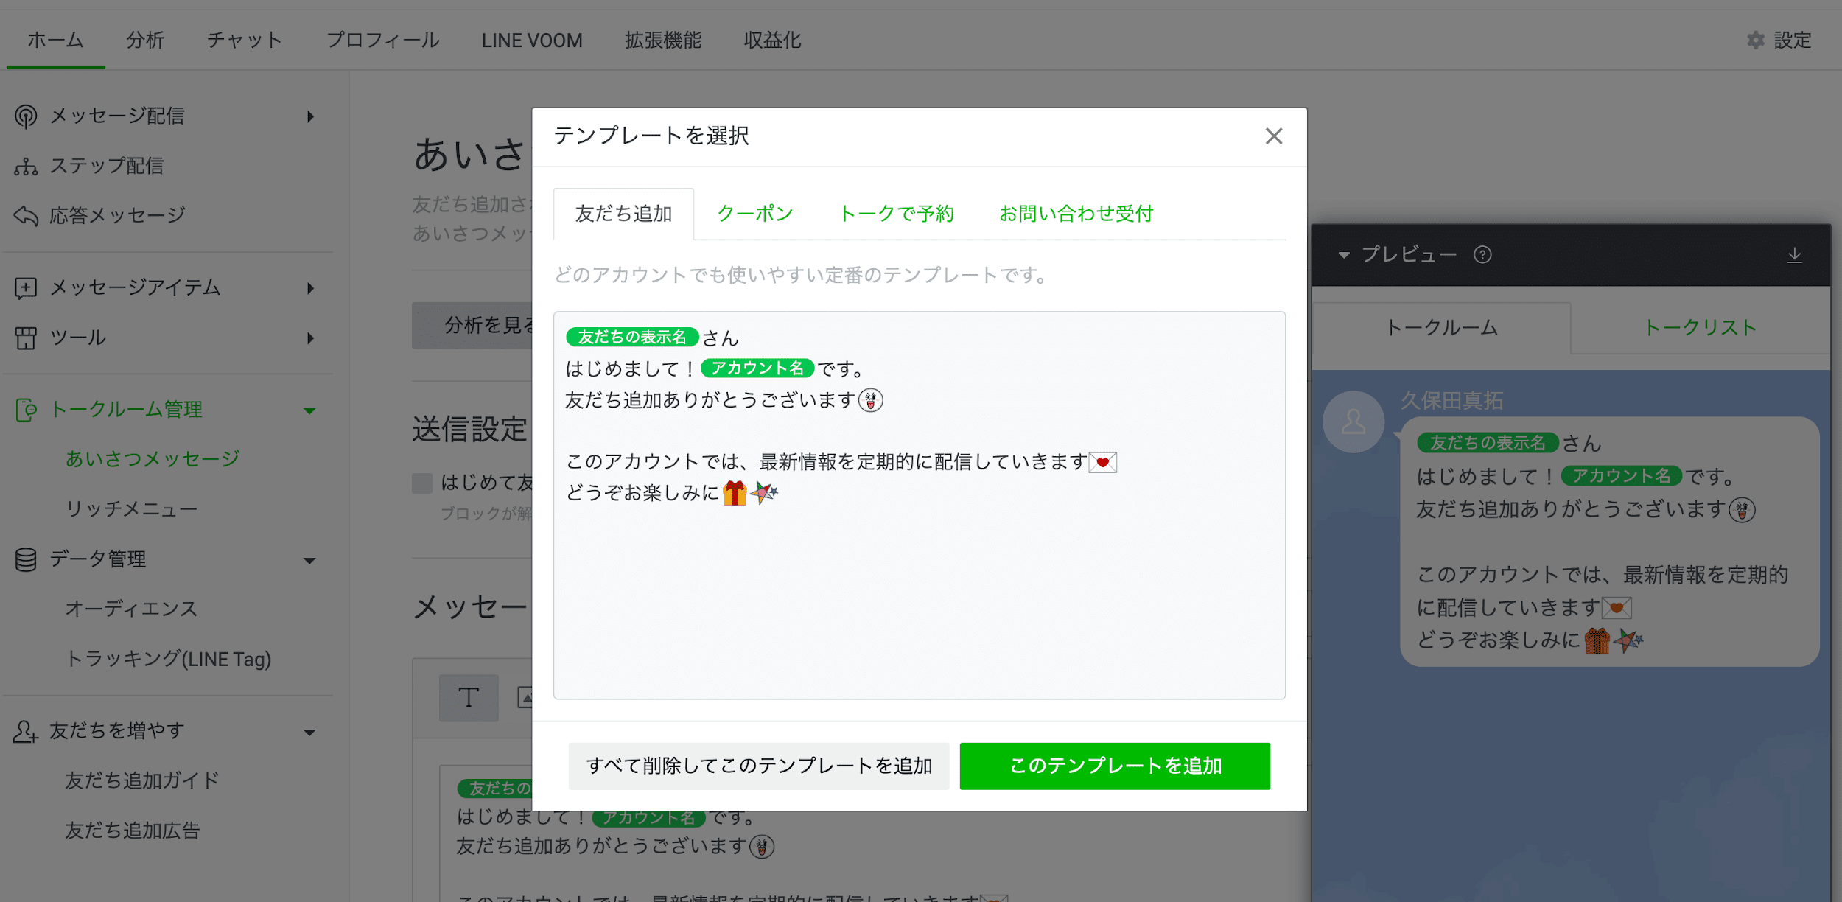Click the message broadcast icon in sidebar
This screenshot has height=902, width=1842.
(26, 116)
